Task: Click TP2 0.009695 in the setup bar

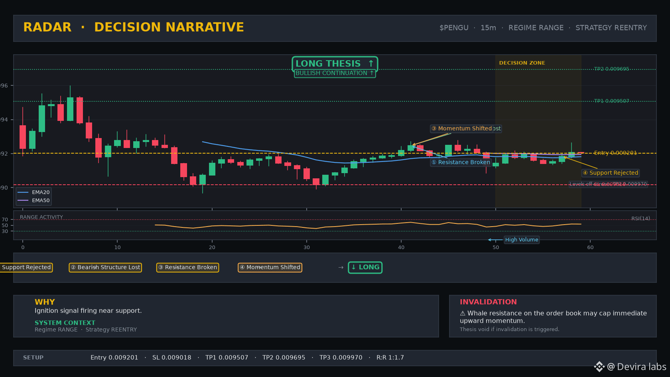Action: [284, 357]
